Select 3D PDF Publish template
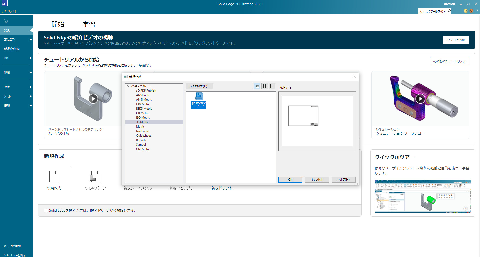The width and height of the screenshot is (480, 257). 146,91
